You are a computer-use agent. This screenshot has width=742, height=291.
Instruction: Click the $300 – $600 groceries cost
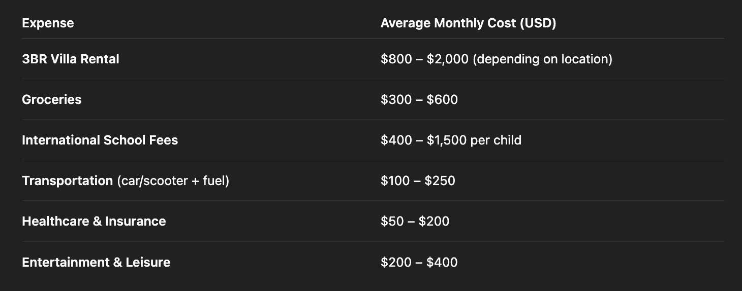coord(419,99)
